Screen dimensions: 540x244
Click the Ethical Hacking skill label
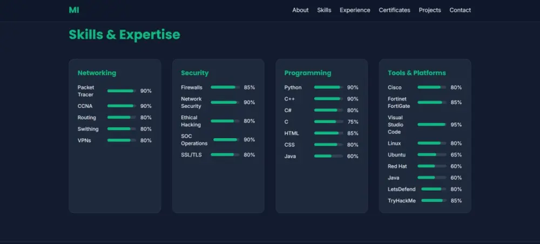tap(191, 121)
